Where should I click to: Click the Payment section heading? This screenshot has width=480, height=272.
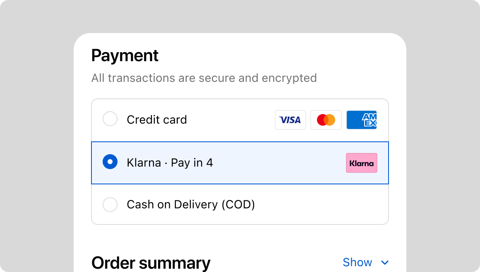[x=125, y=55]
